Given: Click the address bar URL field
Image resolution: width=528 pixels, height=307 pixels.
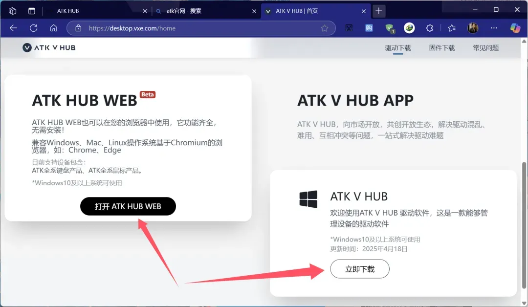Looking at the screenshot, I should (x=201, y=28).
